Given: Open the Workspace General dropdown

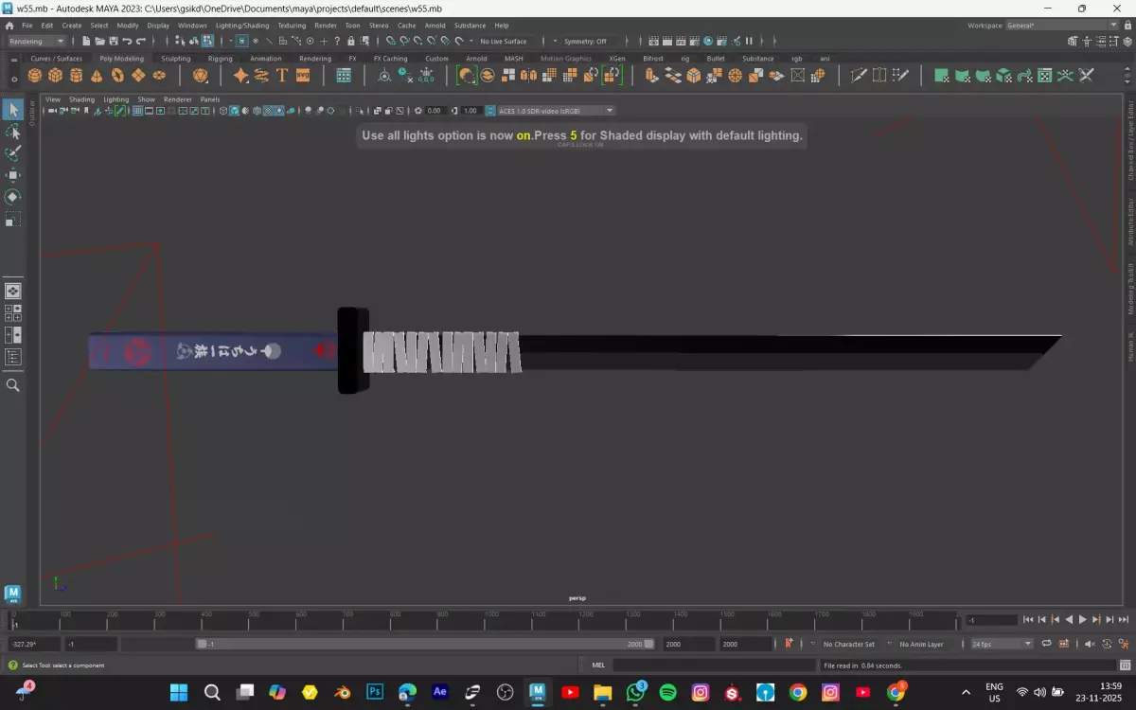Looking at the screenshot, I should tap(1063, 26).
